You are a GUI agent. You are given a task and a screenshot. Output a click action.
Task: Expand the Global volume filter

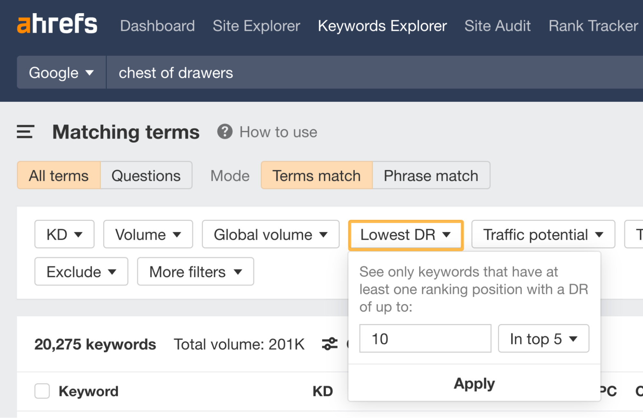pos(270,234)
